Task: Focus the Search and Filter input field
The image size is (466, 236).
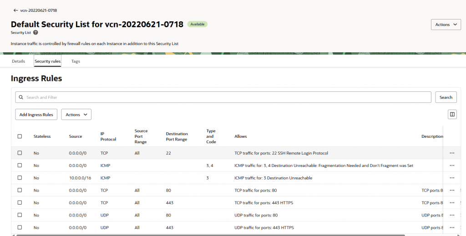Action: 223,97
